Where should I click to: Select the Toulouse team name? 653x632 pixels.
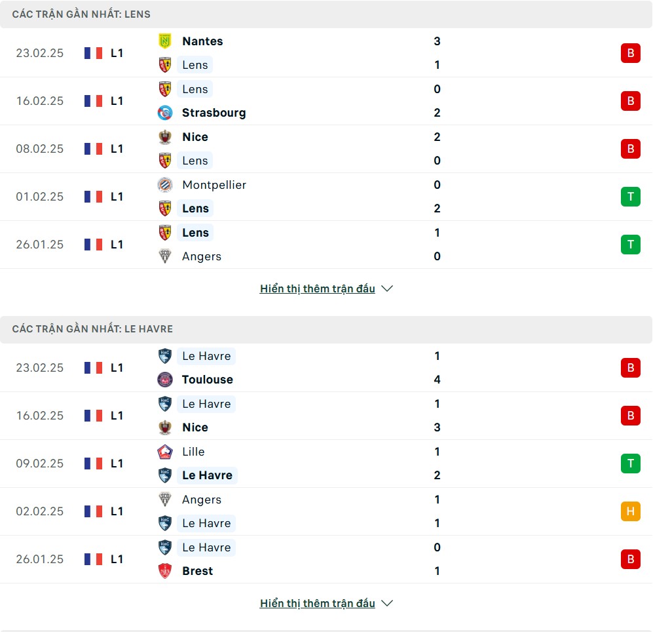click(x=208, y=380)
